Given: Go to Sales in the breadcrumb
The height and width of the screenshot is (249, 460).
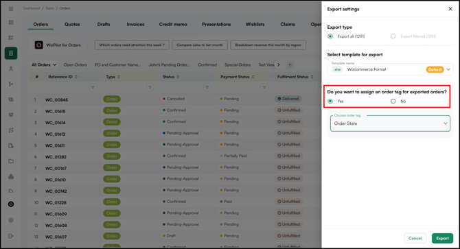Looking at the screenshot, I should pos(49,8).
